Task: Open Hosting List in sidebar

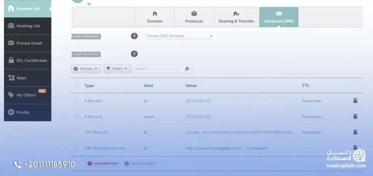Action: coord(28,26)
